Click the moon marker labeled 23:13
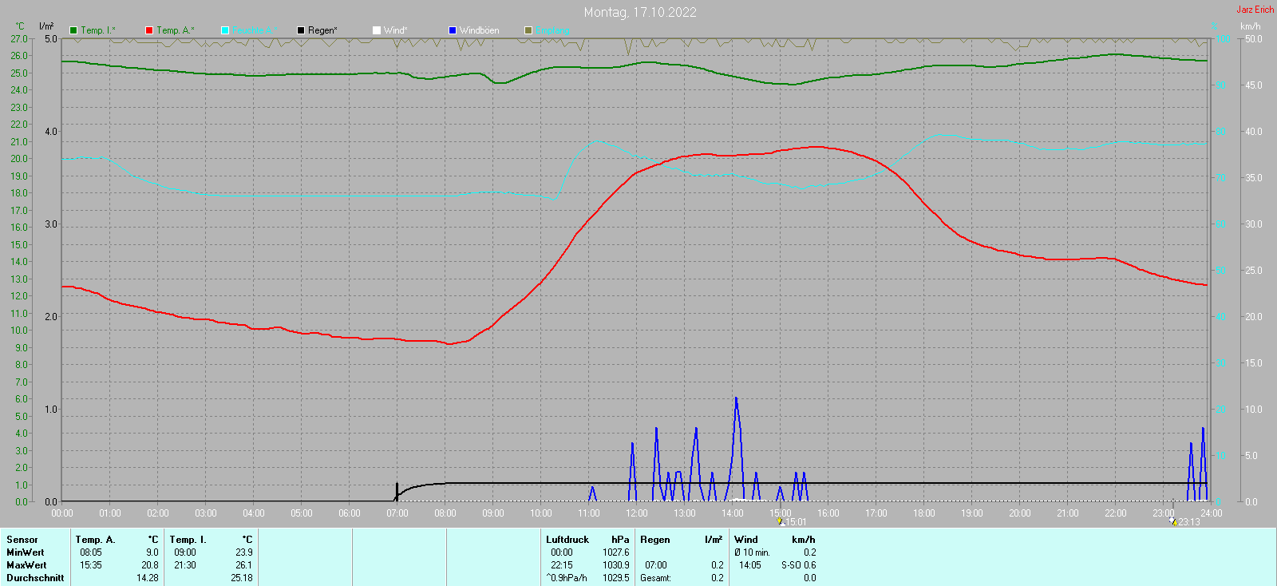The height and width of the screenshot is (586, 1277). click(x=1173, y=521)
